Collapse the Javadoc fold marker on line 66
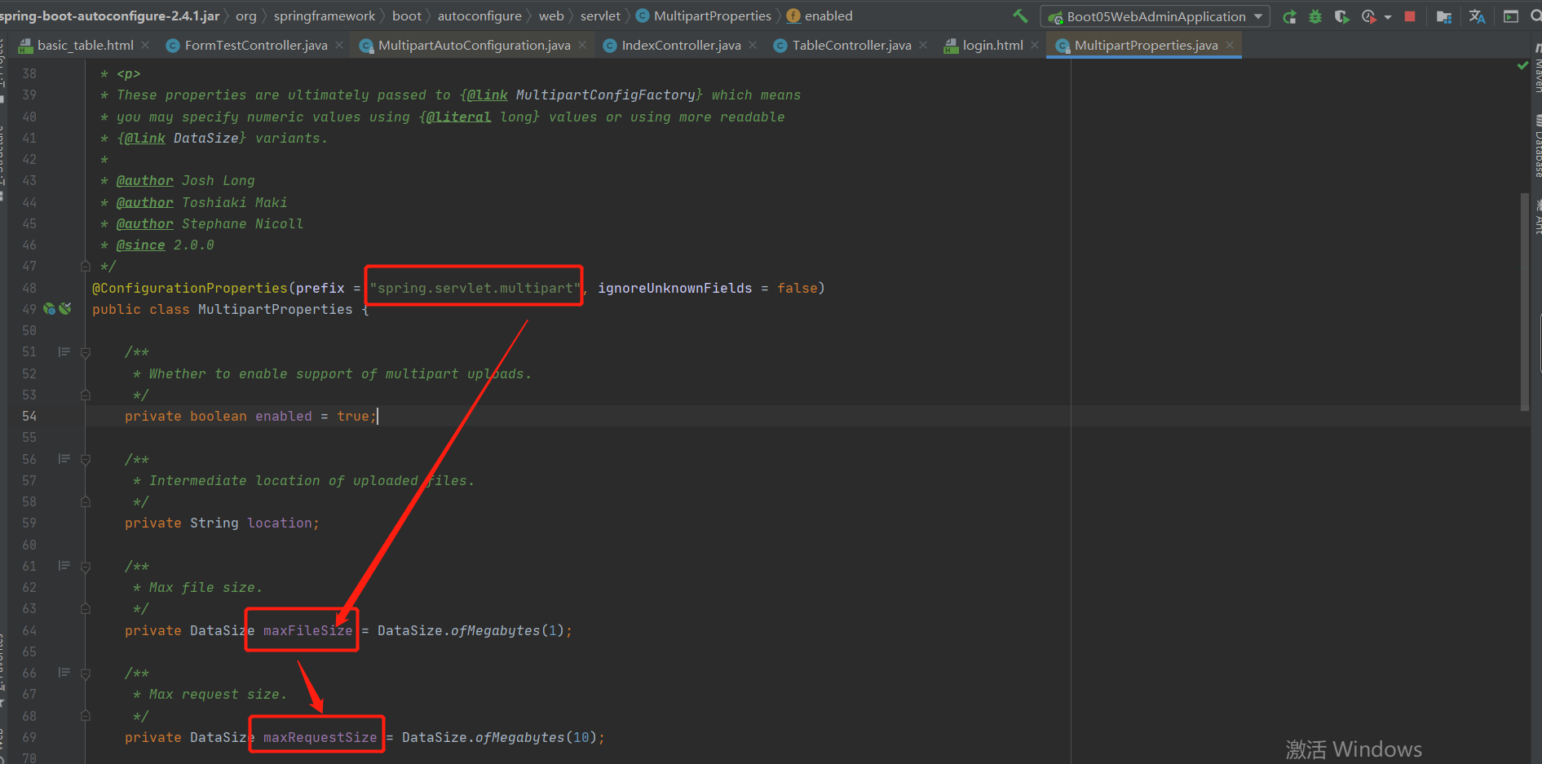1542x764 pixels. pos(86,673)
